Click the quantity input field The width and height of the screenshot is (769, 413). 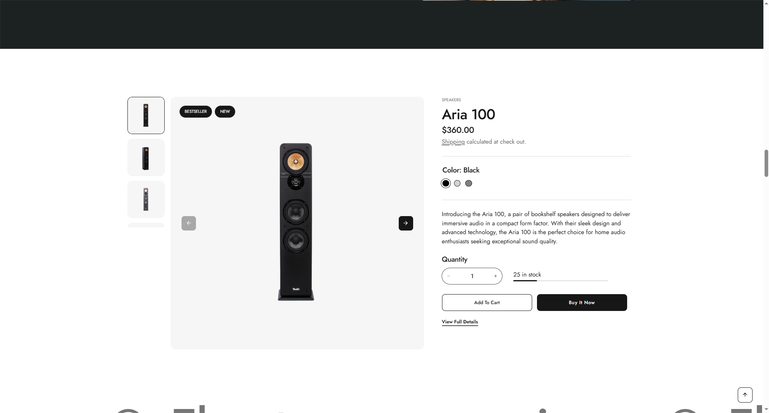click(472, 276)
